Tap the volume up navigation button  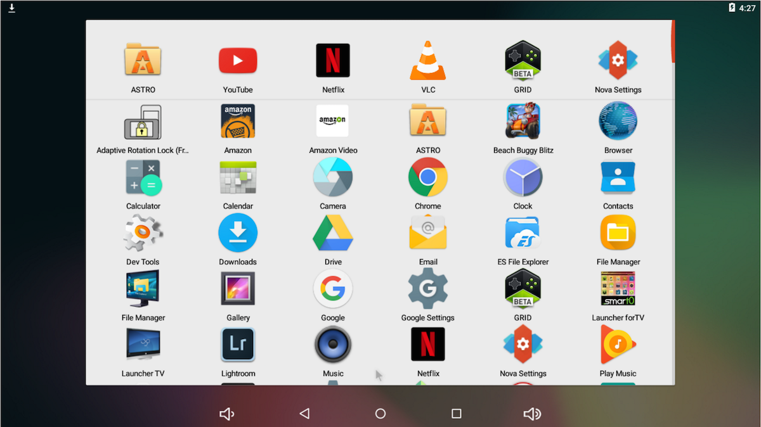[x=532, y=414]
